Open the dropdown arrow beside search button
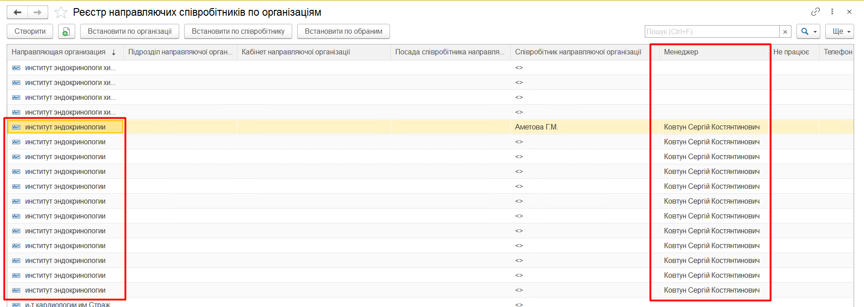Viewport: 864px width, 307px height. [x=815, y=32]
